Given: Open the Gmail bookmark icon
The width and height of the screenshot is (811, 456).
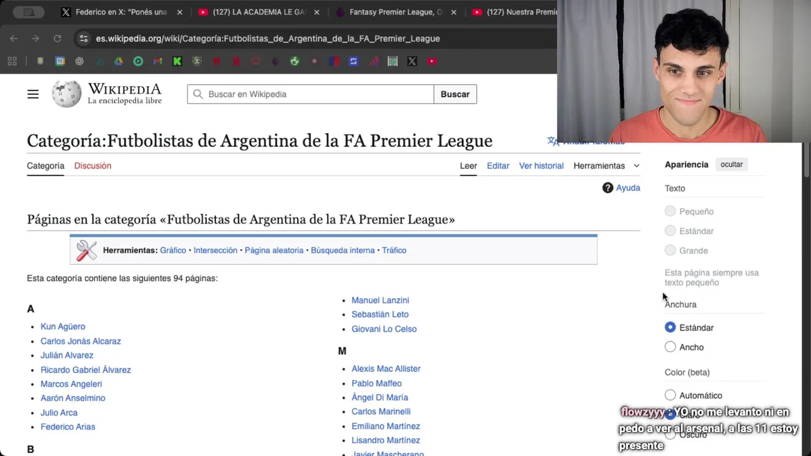Looking at the screenshot, I should [158, 61].
